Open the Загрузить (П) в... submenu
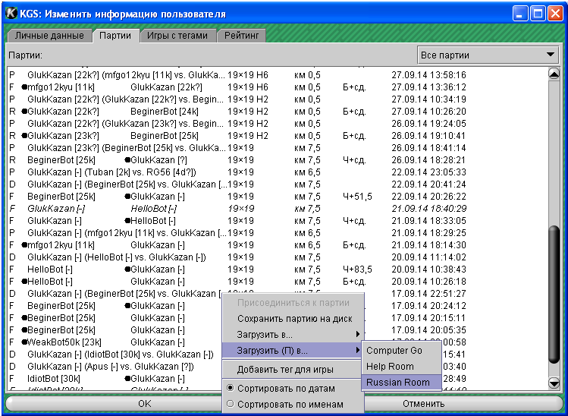 click(x=293, y=351)
